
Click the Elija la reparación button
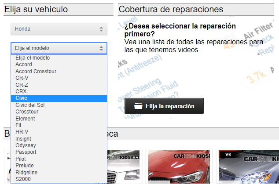(x=164, y=106)
